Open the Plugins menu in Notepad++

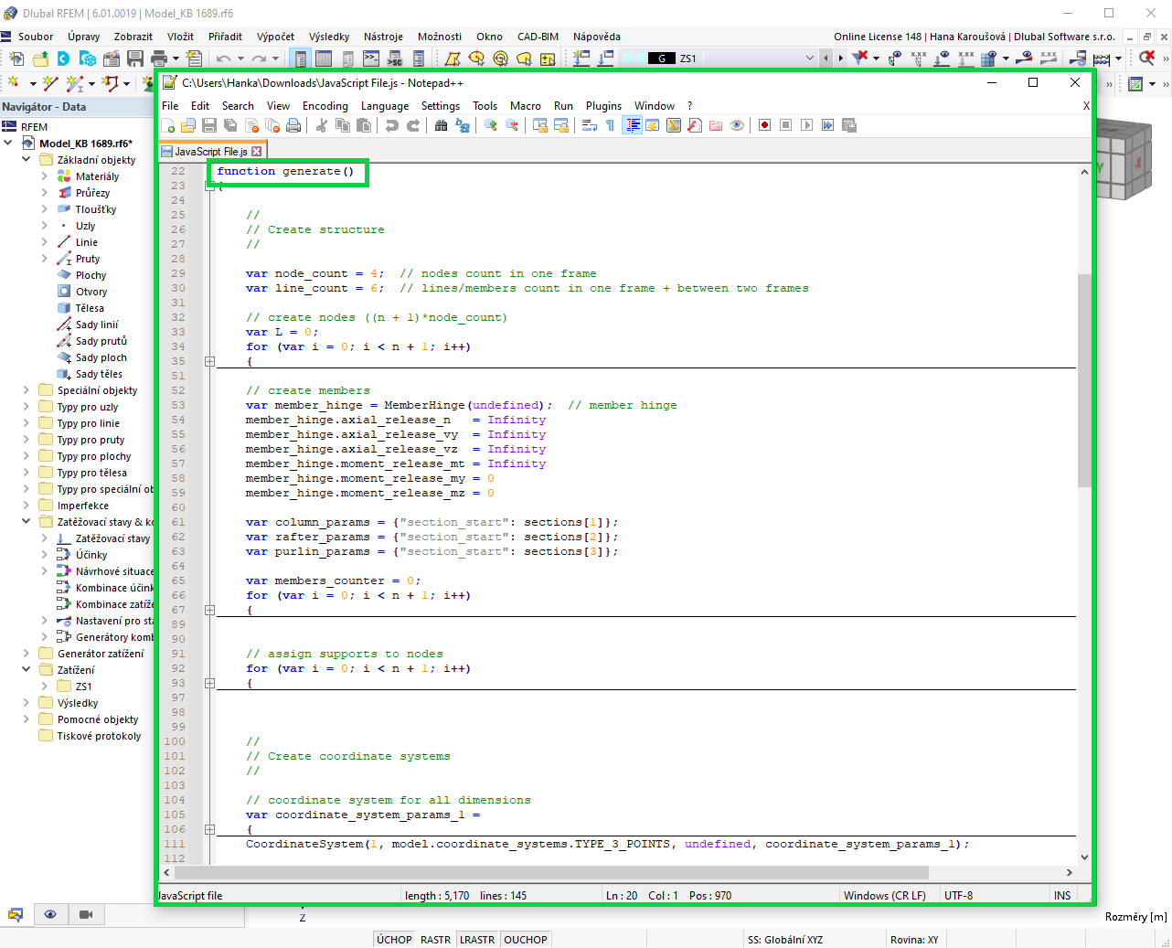(603, 106)
